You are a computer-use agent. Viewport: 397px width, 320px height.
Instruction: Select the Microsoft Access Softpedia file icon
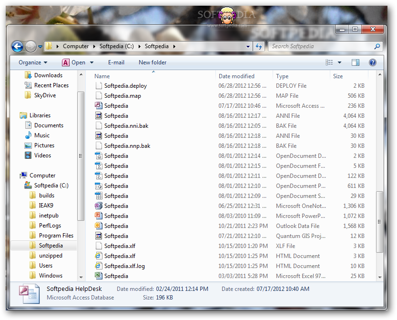coord(99,106)
